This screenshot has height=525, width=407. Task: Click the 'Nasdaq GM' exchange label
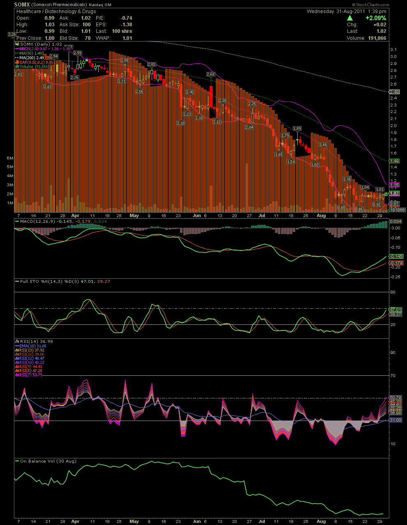99,5
